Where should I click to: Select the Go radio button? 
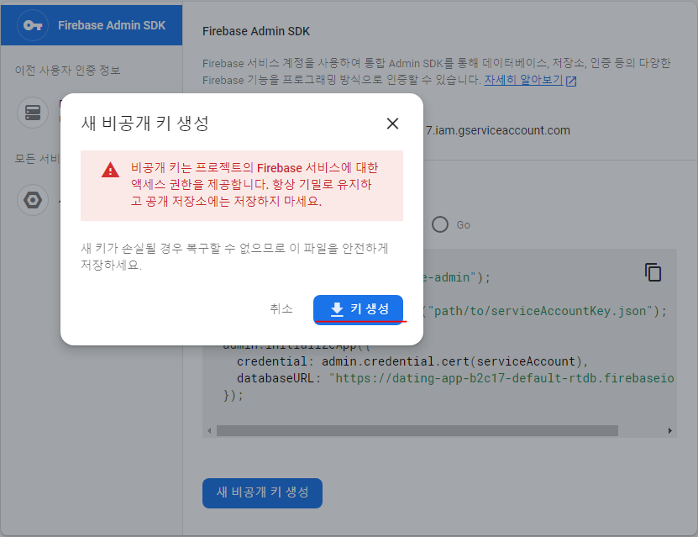pyautogui.click(x=440, y=224)
